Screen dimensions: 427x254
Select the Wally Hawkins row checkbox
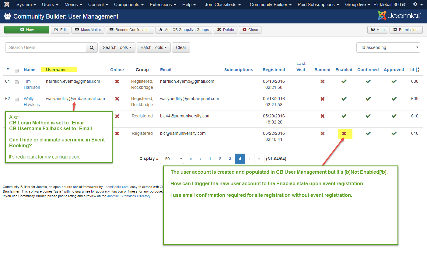(x=17, y=99)
